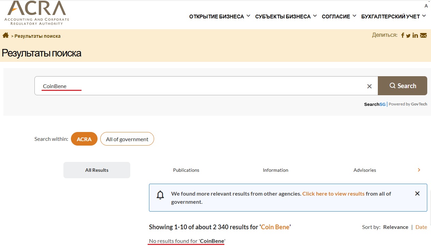Select ACRA search scope

click(84, 139)
